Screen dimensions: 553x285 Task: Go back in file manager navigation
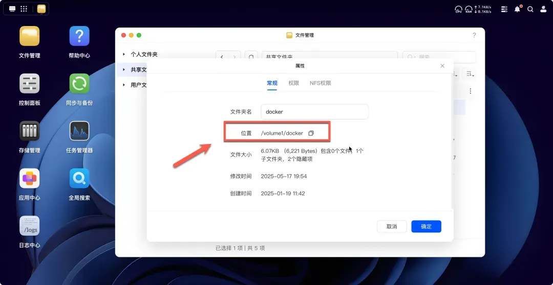pyautogui.click(x=222, y=57)
